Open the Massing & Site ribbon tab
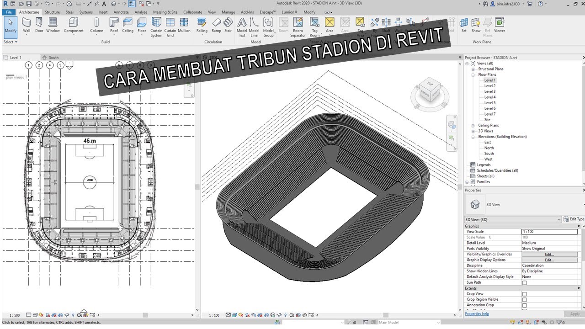 pos(165,12)
